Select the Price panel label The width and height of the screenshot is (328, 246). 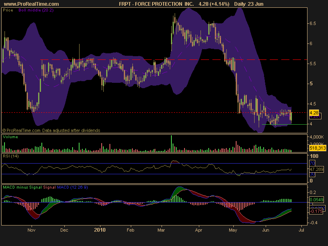pos(8,10)
